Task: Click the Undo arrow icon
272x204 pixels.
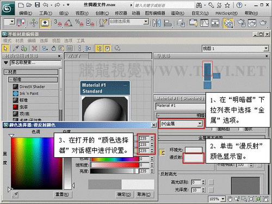Action: [x=45, y=5]
